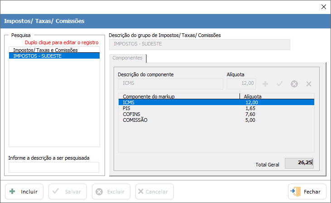Select the COFINS row in markup table
This screenshot has width=331, height=203.
coord(216,114)
